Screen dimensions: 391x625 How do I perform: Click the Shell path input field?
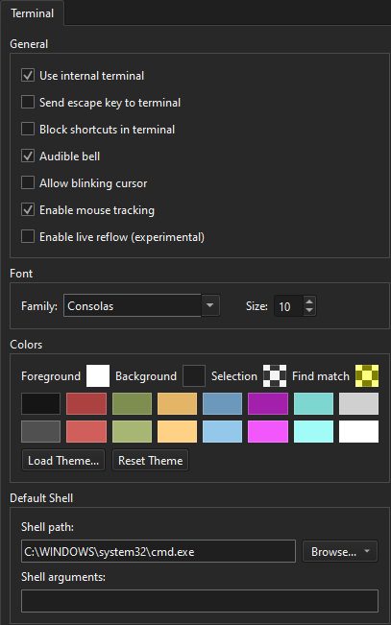click(x=159, y=552)
